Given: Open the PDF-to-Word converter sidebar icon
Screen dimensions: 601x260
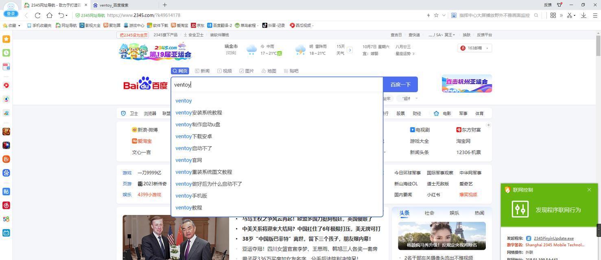Looking at the screenshot, I should 6,67.
